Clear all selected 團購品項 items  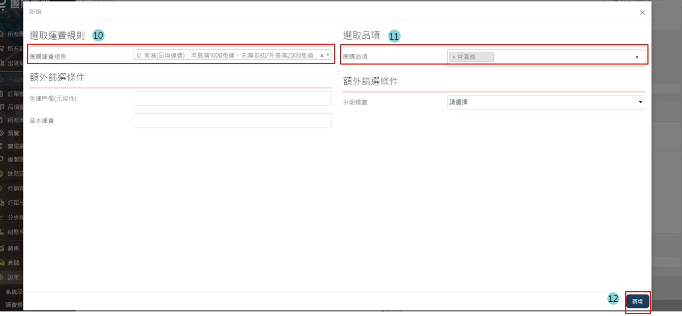coord(636,57)
